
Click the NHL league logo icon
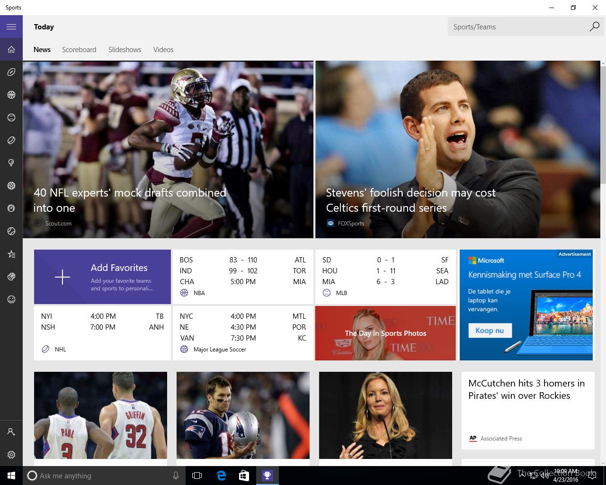click(45, 349)
